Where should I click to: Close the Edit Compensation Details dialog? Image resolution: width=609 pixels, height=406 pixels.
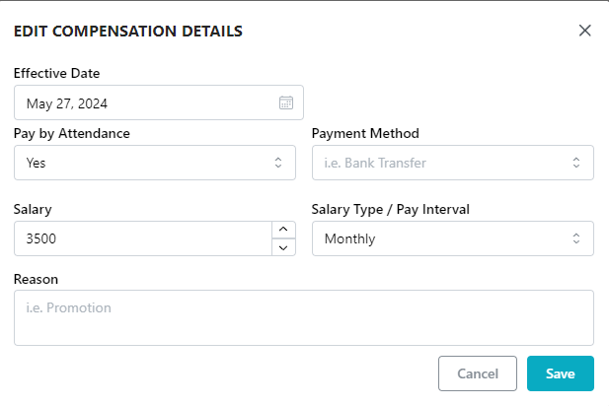584,31
